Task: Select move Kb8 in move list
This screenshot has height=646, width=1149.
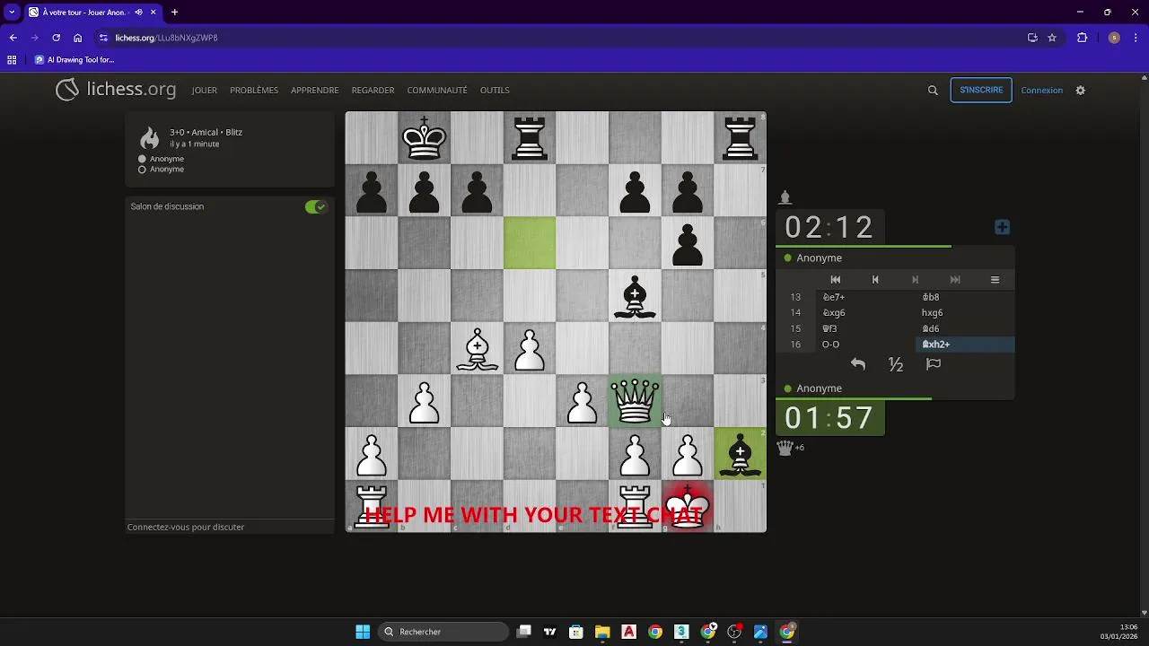Action: coord(965,297)
